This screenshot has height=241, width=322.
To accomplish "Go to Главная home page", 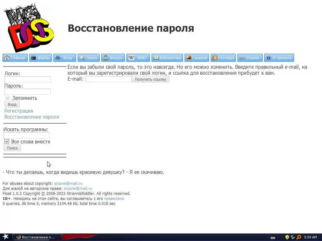I will [15, 58].
